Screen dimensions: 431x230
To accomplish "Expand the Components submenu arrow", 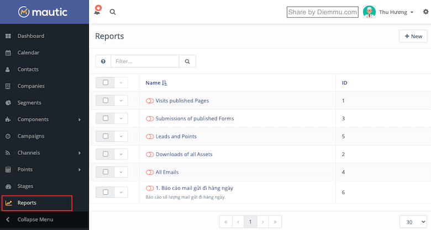I will [x=80, y=120].
